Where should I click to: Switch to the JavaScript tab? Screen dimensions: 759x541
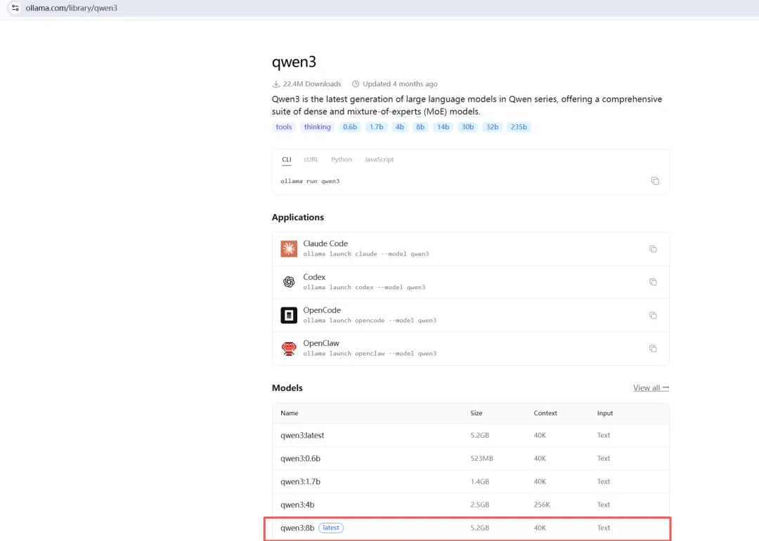coord(379,159)
